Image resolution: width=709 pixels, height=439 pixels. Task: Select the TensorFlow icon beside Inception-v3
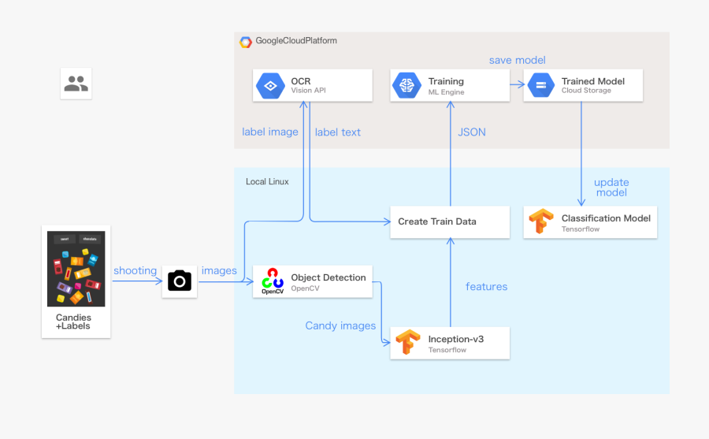click(x=407, y=343)
